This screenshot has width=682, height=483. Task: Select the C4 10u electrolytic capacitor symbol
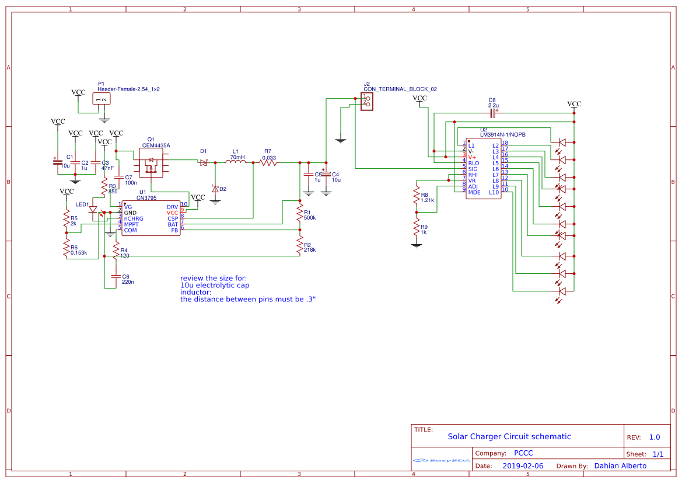click(326, 174)
